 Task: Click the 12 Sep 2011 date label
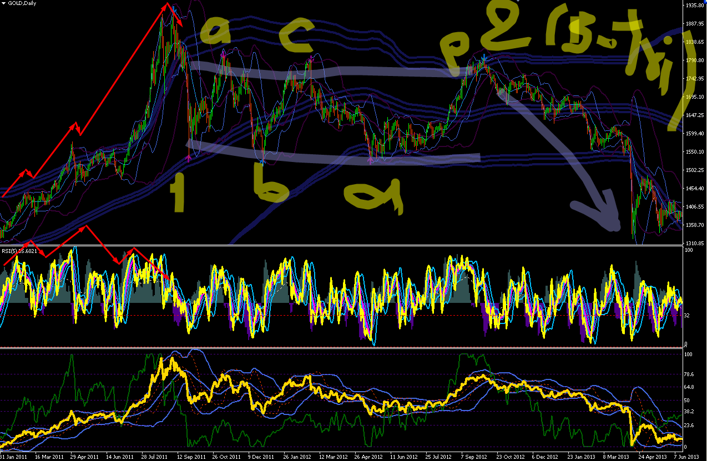191,457
